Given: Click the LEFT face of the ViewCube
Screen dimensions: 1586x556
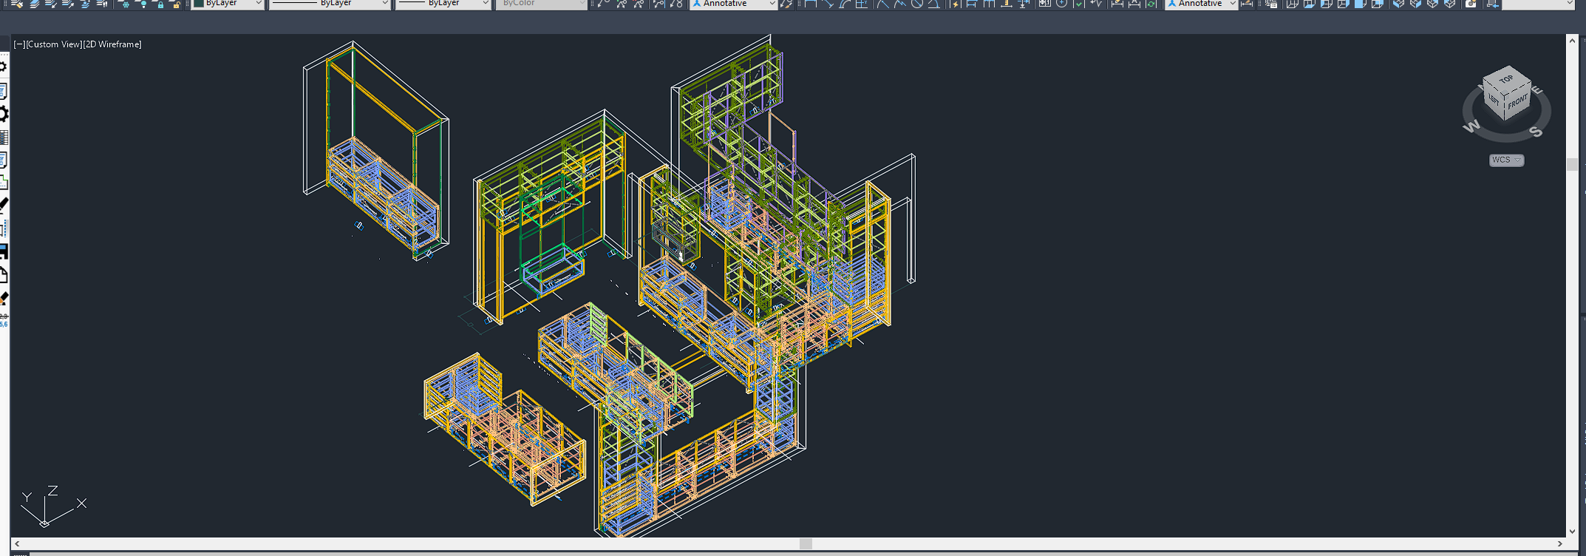Looking at the screenshot, I should point(1494,101).
